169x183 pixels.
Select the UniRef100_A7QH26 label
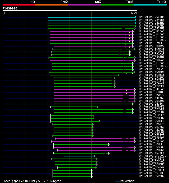tap(152, 69)
